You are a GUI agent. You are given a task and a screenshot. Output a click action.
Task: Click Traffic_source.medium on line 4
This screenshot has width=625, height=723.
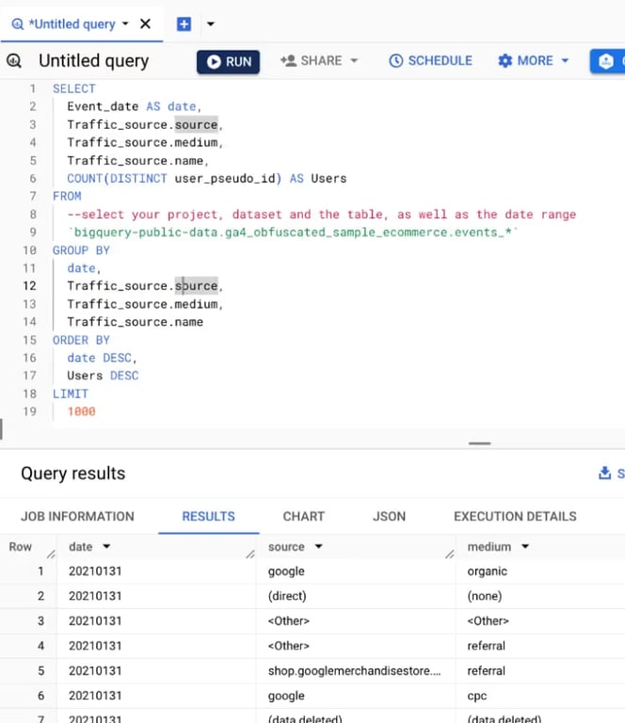(x=142, y=142)
